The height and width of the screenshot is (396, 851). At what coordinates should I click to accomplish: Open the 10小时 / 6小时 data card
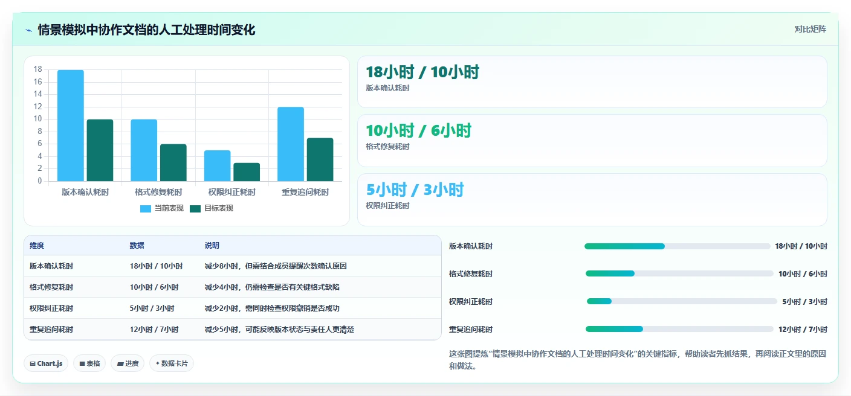tap(592, 140)
